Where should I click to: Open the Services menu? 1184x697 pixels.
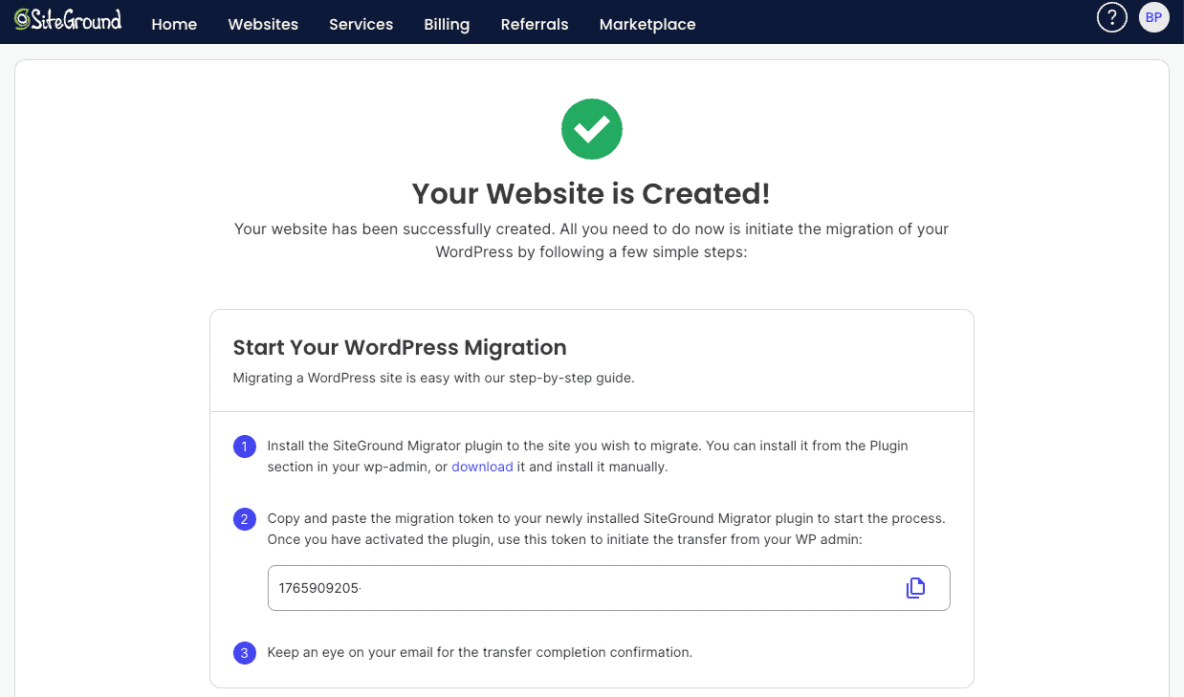click(361, 24)
